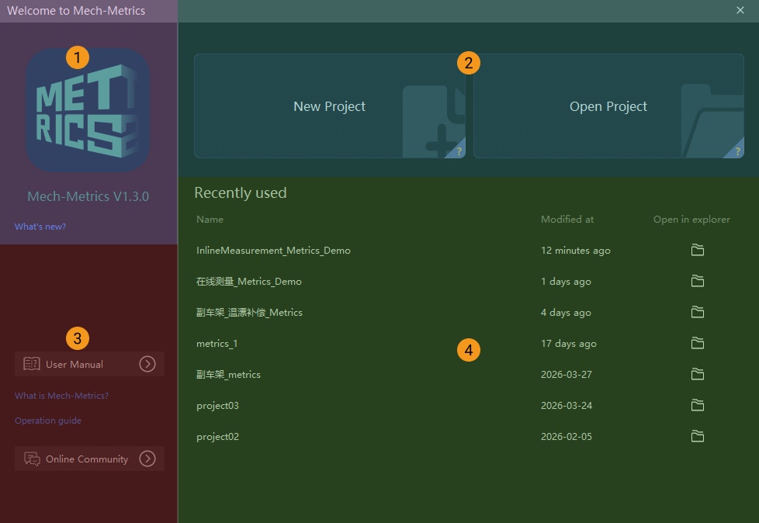Open the What's new? link
Image resolution: width=759 pixels, height=523 pixels.
tap(40, 227)
